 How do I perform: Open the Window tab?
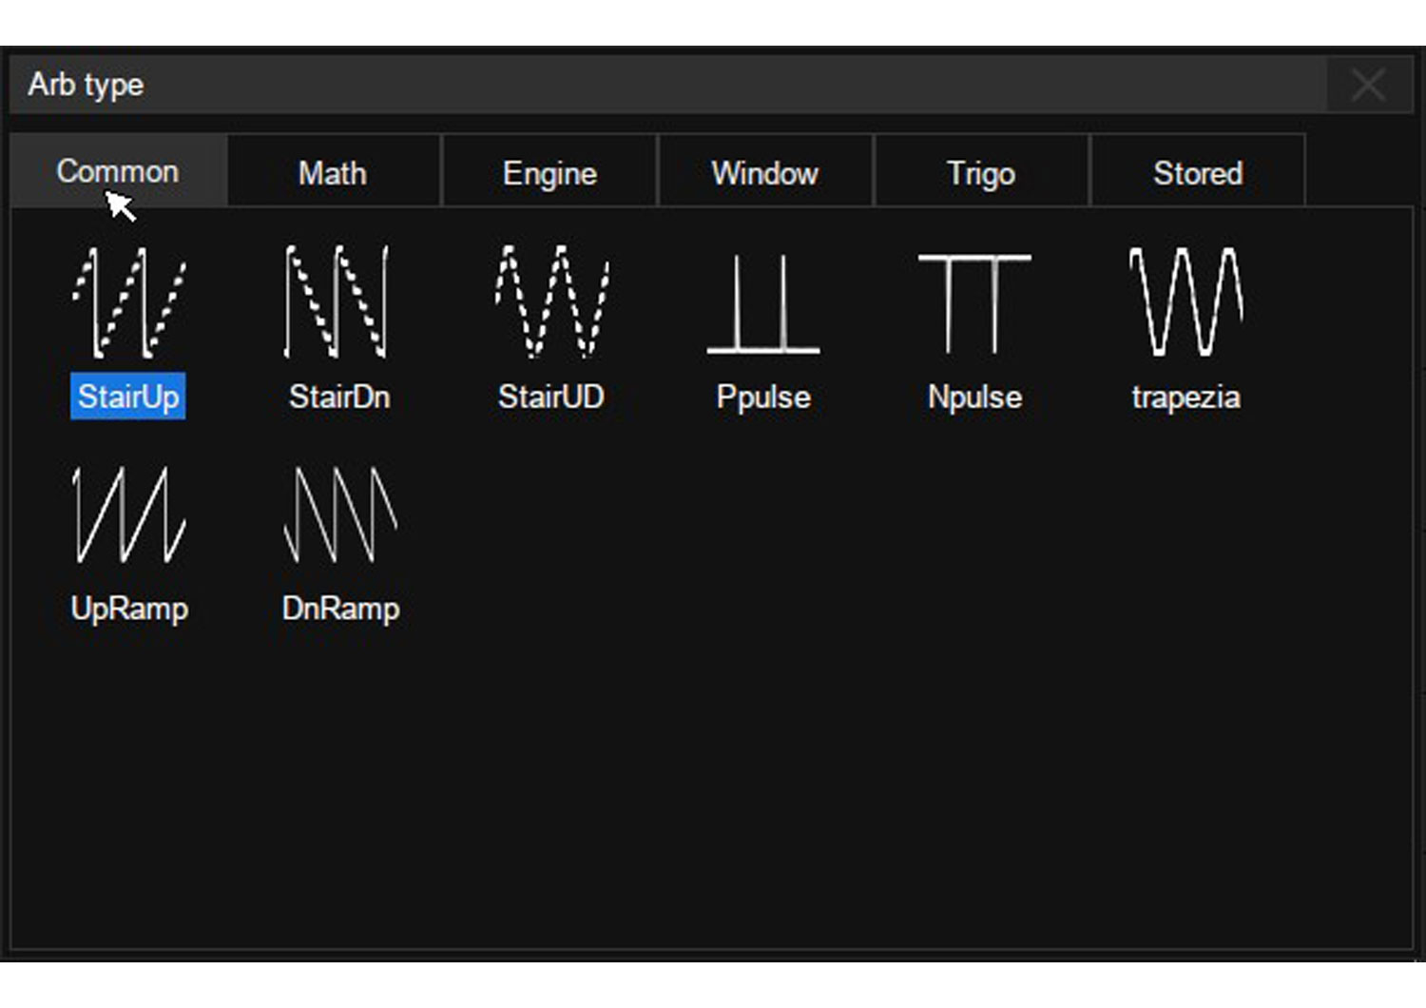[765, 173]
